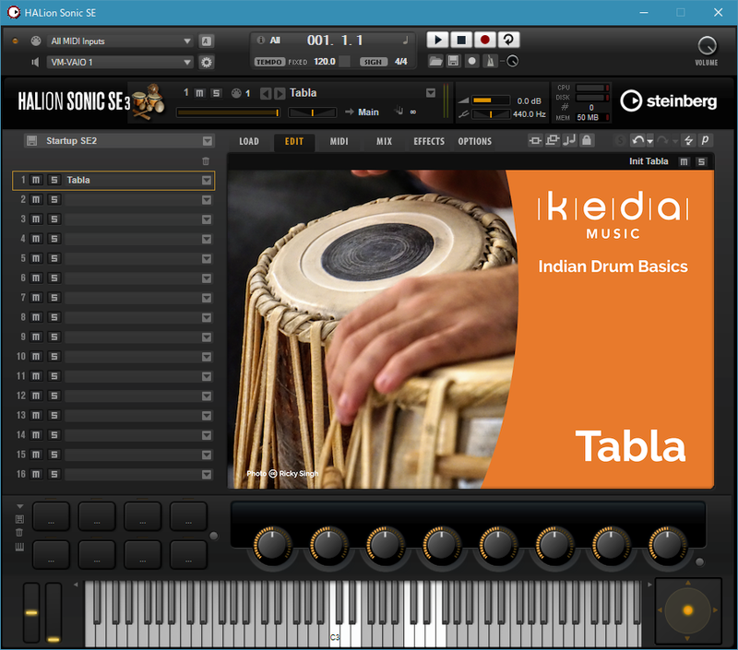Viewport: 738px width, 650px height.
Task: Click the red Record button
Action: click(x=485, y=40)
